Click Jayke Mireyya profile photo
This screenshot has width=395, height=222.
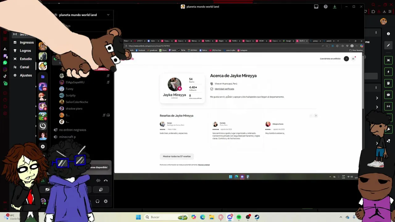click(174, 84)
